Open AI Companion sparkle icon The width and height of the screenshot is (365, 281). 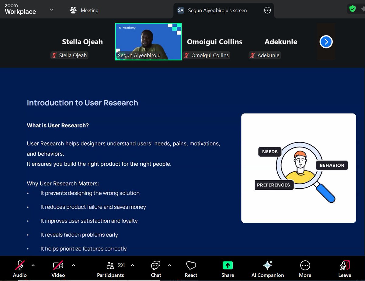268,265
